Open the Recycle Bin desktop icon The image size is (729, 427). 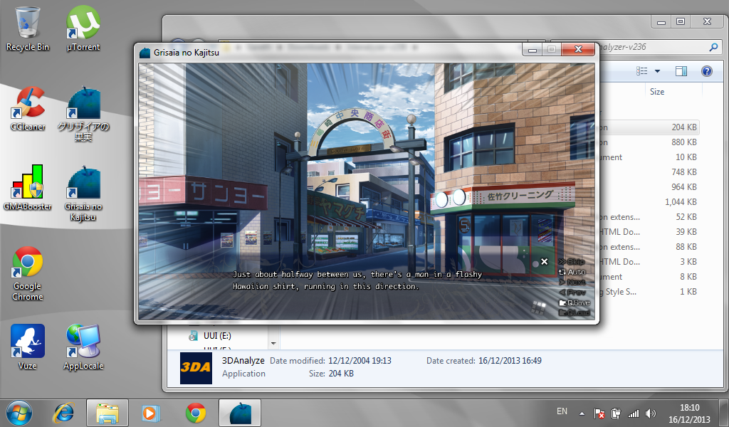click(28, 28)
